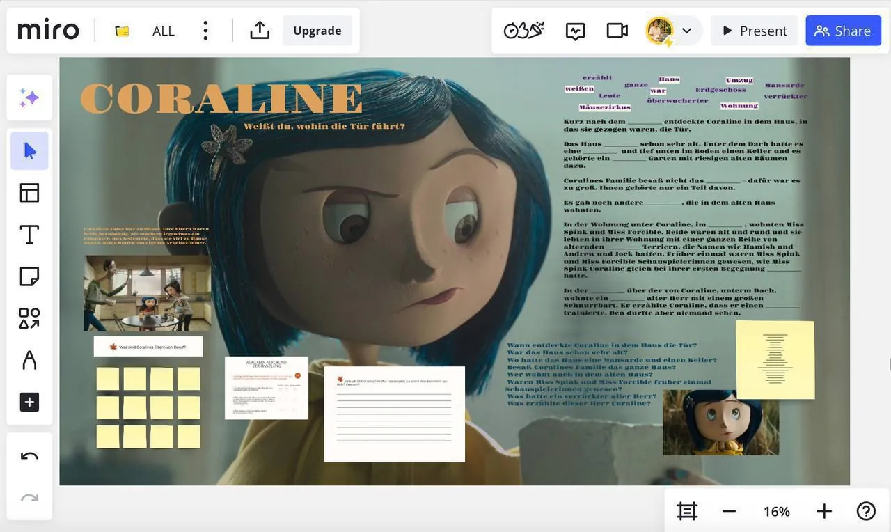Select the Sticky note tool
This screenshot has width=891, height=532.
[x=29, y=276]
